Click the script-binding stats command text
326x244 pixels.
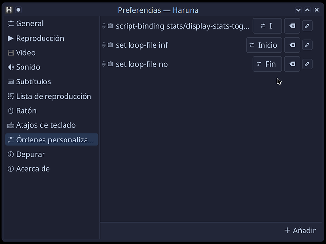point(182,26)
